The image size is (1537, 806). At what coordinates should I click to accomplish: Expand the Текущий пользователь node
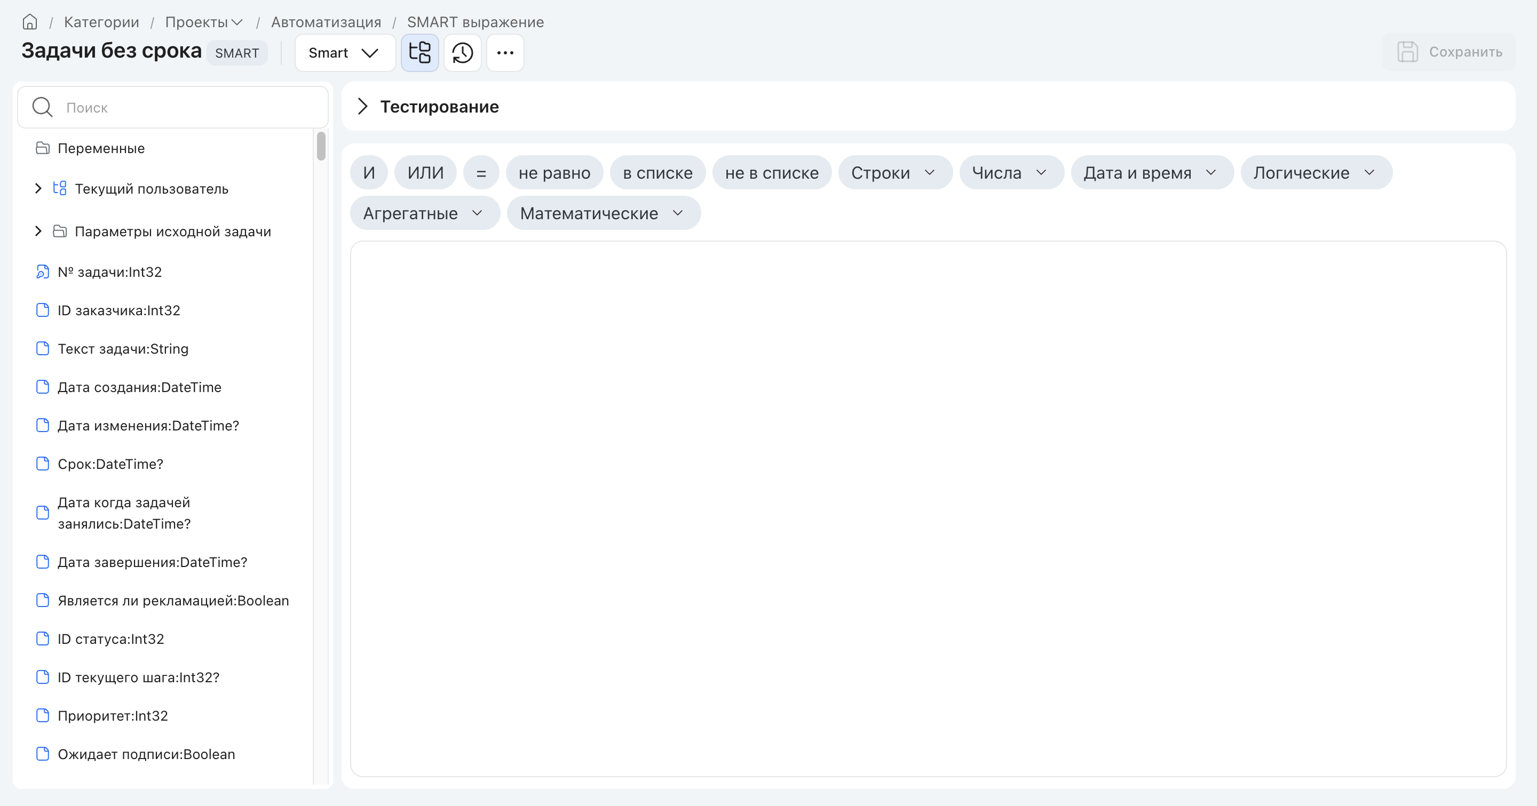(x=38, y=188)
